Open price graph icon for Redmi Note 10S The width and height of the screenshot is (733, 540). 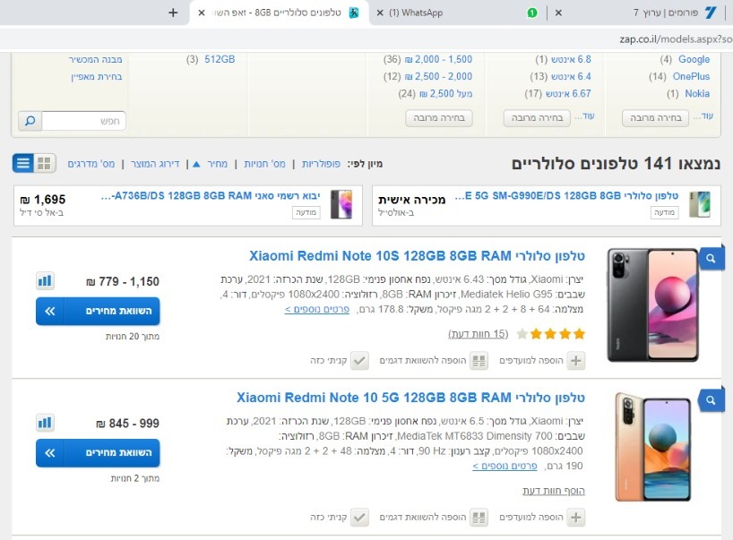click(46, 281)
